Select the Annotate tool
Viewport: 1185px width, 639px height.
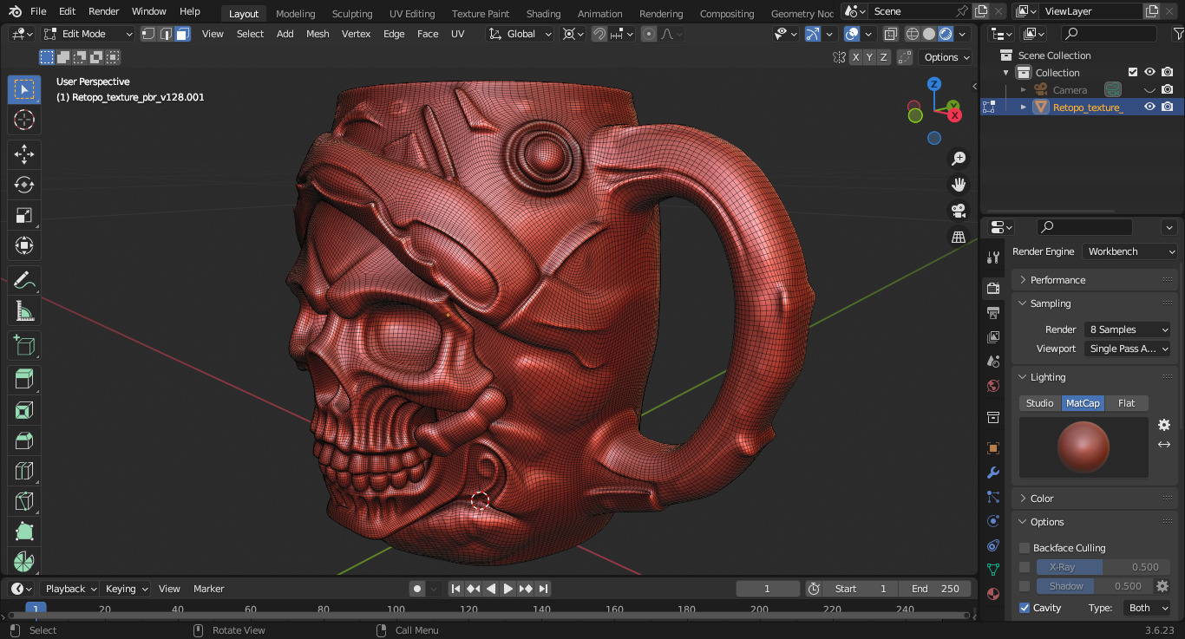point(24,280)
